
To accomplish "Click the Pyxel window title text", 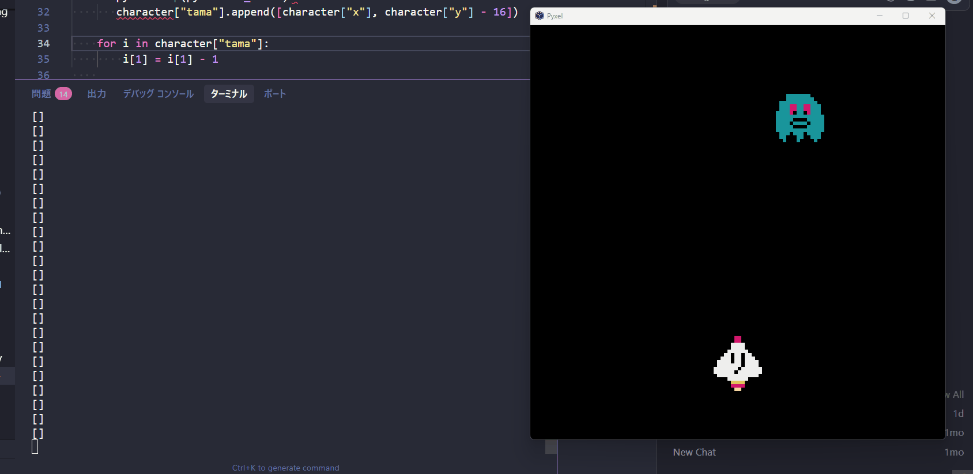I will tap(555, 16).
